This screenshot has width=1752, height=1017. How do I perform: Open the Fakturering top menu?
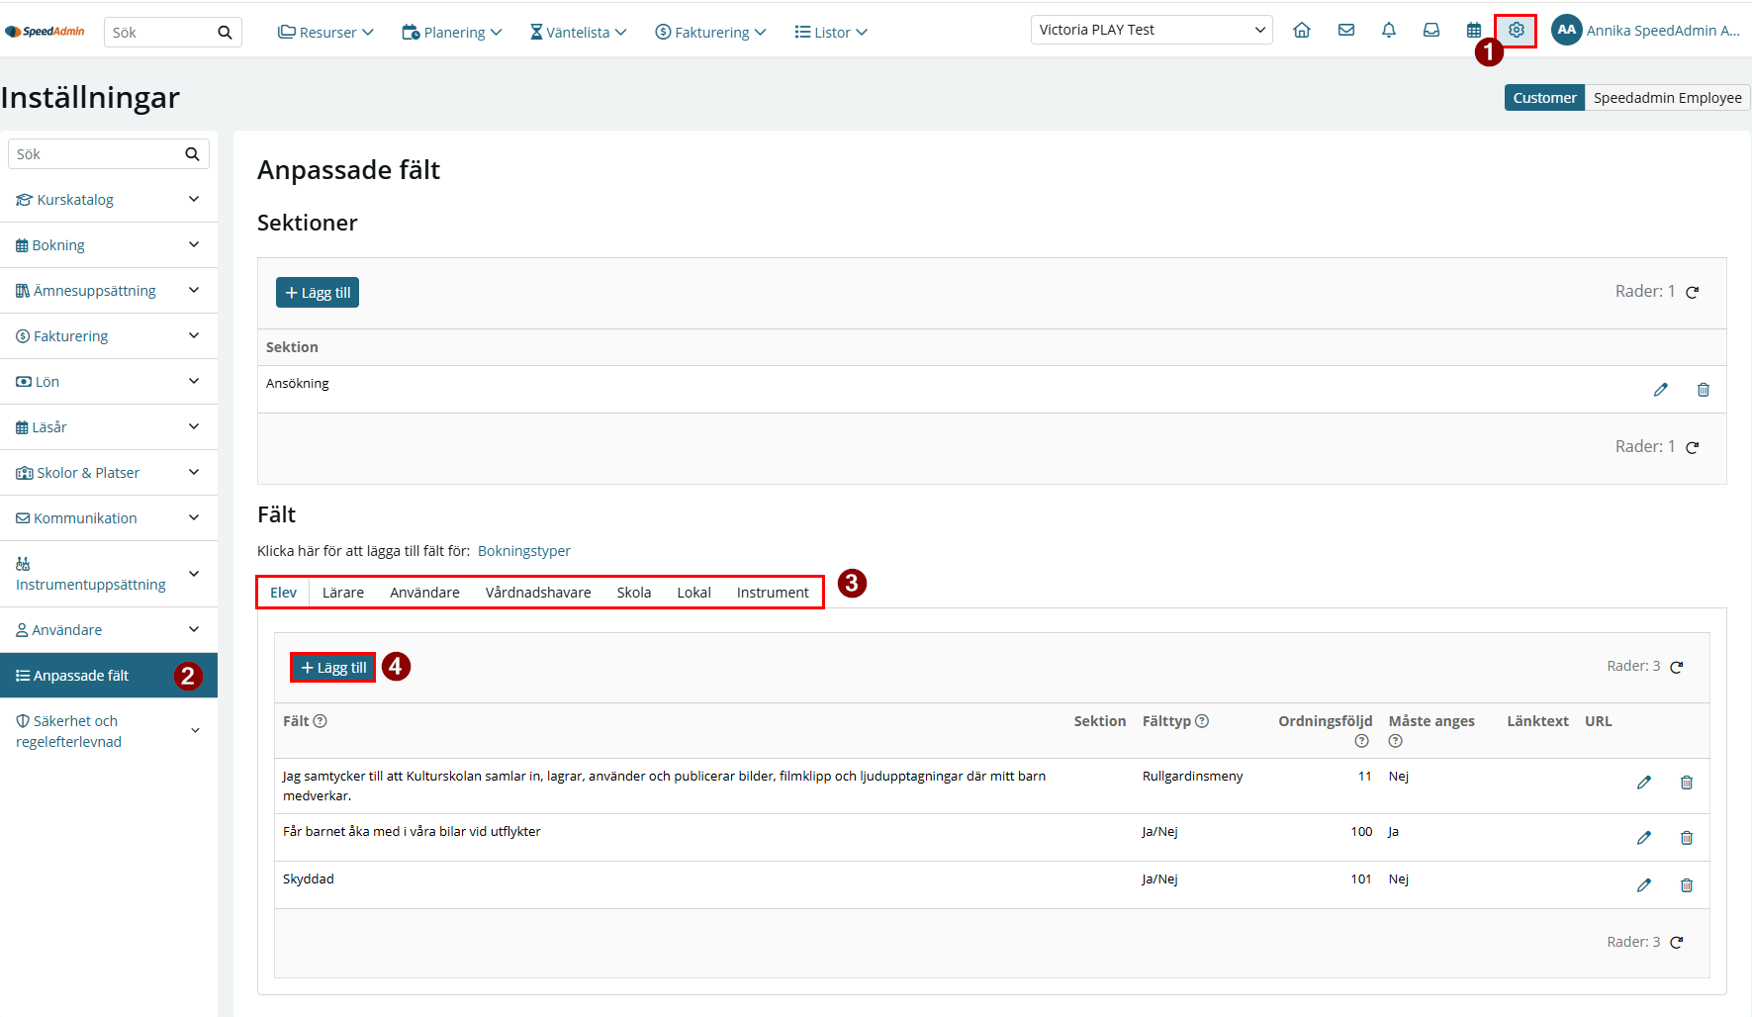(x=710, y=33)
